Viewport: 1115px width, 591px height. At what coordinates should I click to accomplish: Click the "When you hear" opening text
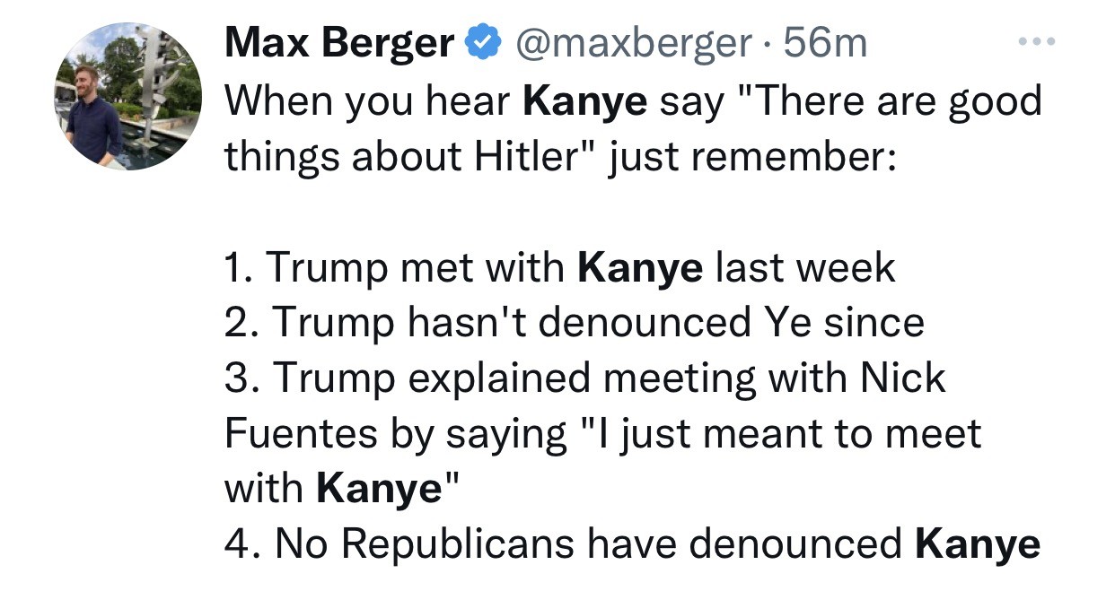(366, 100)
